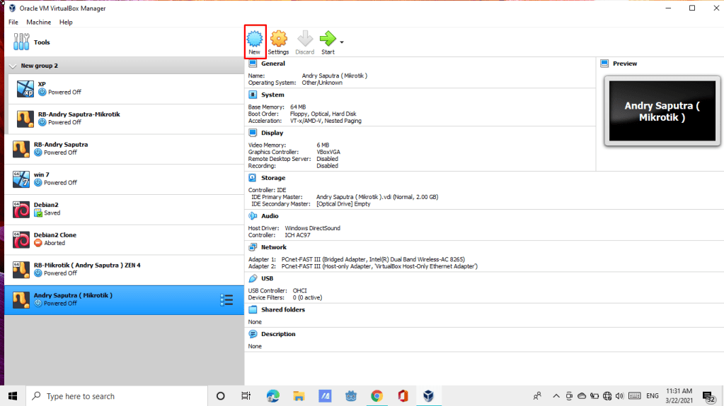
Task: Open the Machine menu
Action: (x=39, y=22)
